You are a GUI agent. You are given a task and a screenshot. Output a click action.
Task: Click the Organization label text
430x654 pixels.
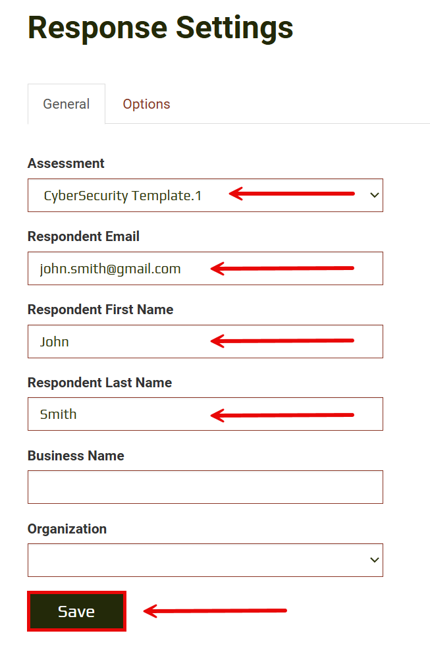(x=67, y=529)
